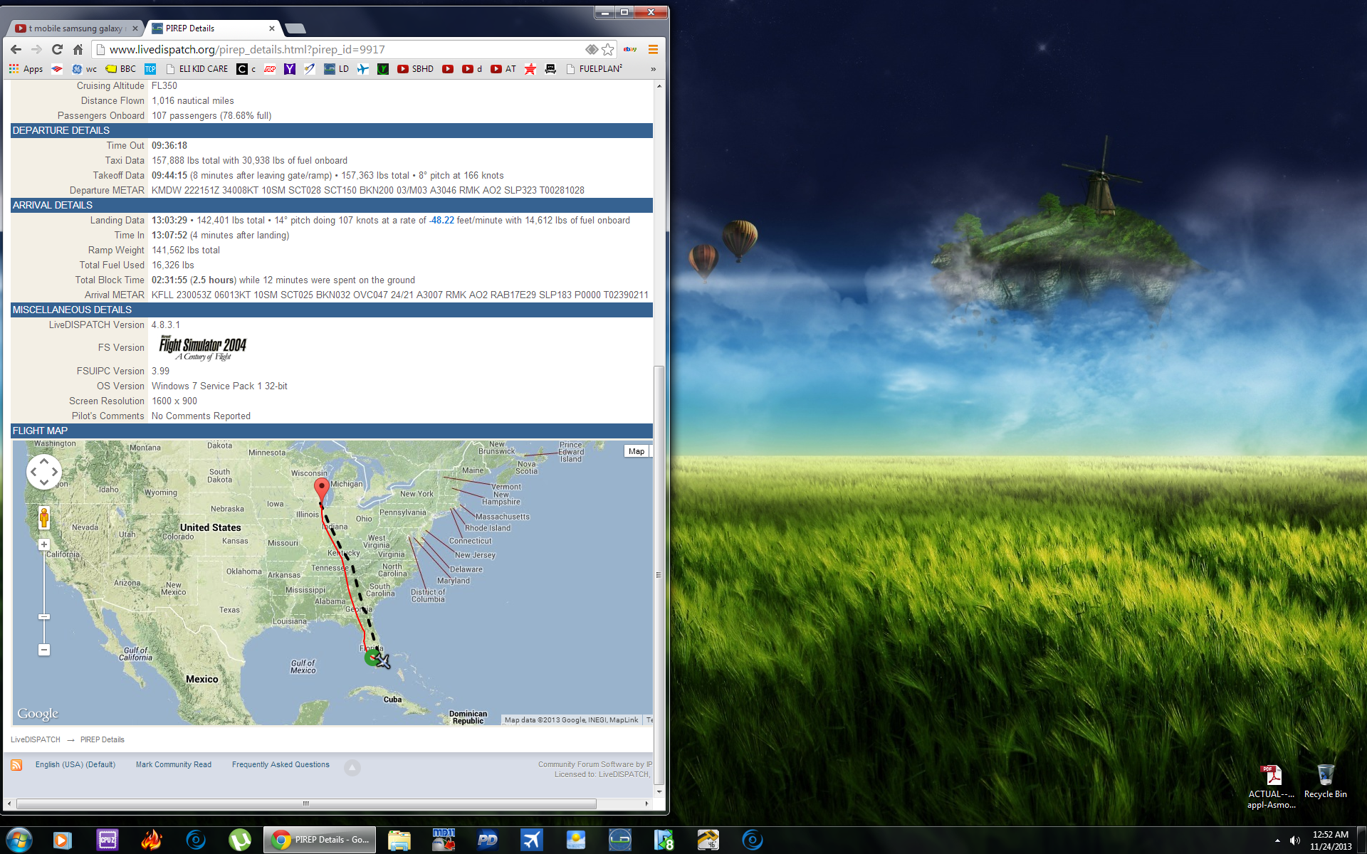Image resolution: width=1367 pixels, height=854 pixels.
Task: Click the map zoom slider handle
Action: point(44,617)
